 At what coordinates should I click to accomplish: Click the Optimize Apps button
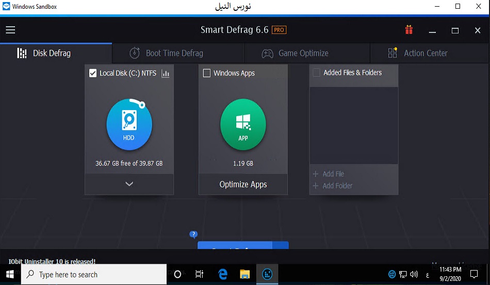click(x=243, y=184)
